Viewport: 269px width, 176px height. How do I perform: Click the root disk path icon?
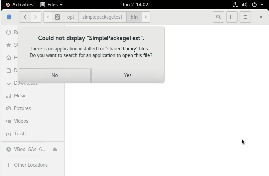(x=57, y=17)
